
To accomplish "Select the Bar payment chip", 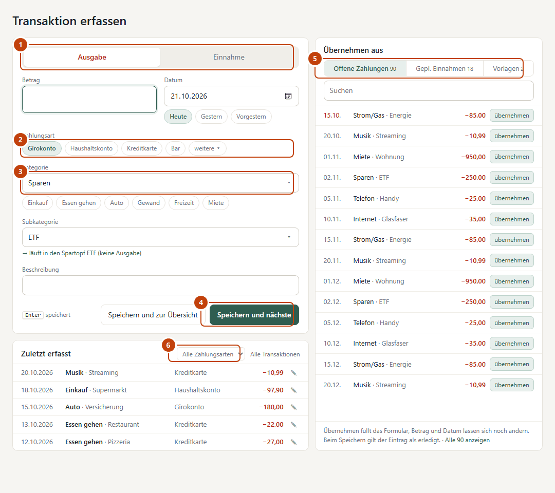I will 176,148.
